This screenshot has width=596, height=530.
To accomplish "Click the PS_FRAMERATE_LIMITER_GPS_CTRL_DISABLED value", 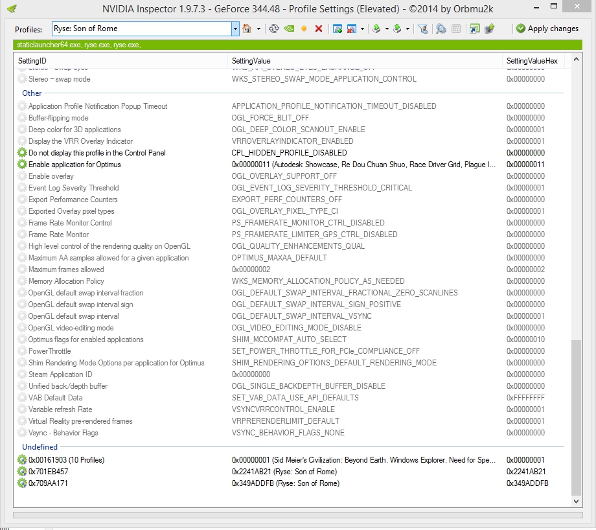I will click(314, 235).
